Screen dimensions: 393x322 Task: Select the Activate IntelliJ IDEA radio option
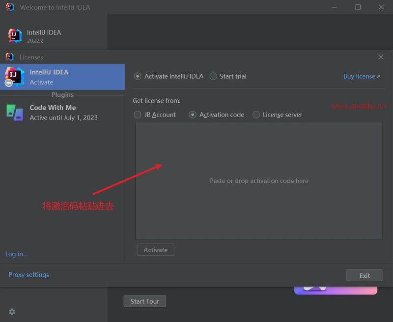coord(138,77)
